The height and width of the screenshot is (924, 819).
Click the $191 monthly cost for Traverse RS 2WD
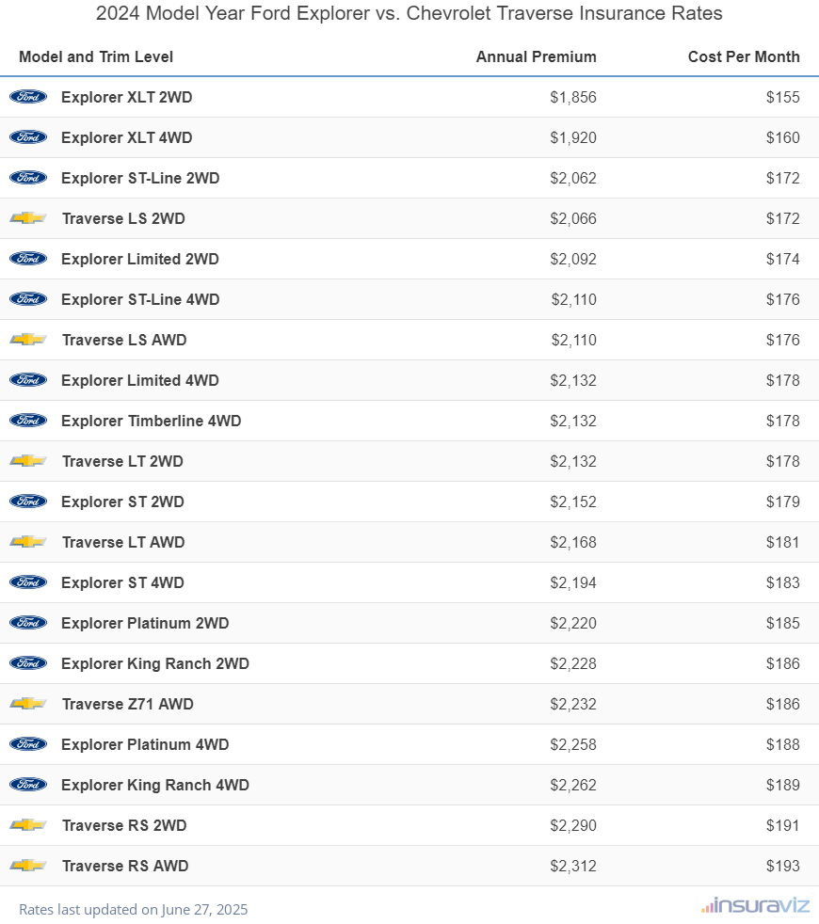coord(783,825)
